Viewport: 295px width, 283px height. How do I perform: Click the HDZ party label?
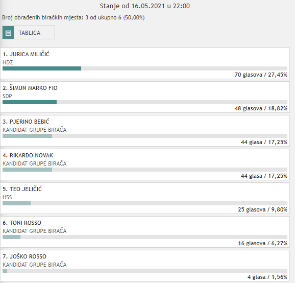(8, 62)
